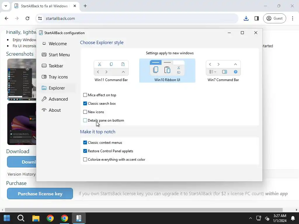Minimize StartAllBack configuration window
Screen dimensions: 299x224
click(x=229, y=33)
